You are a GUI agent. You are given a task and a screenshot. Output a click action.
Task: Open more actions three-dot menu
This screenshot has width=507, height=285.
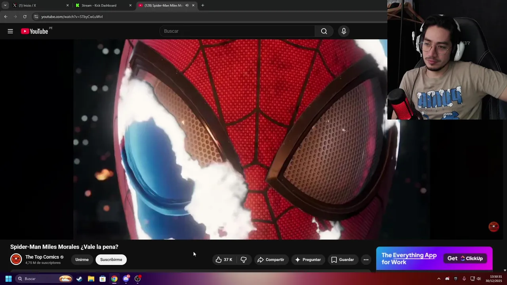(x=366, y=260)
